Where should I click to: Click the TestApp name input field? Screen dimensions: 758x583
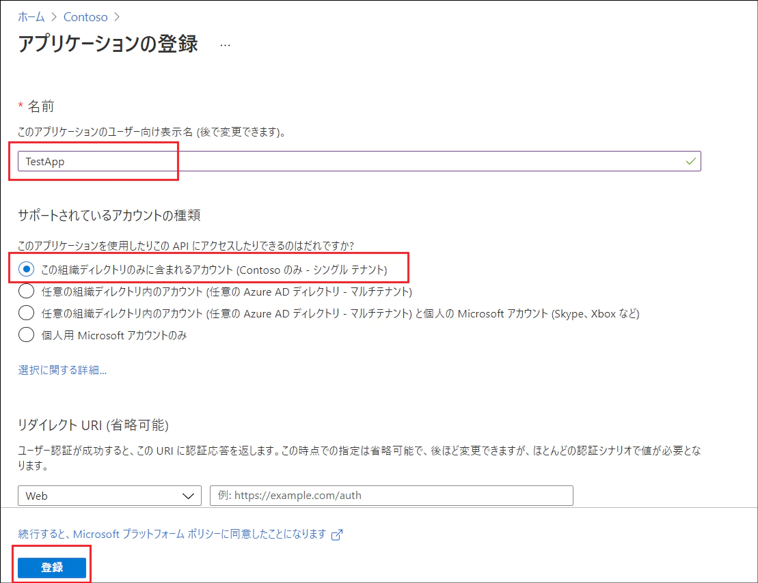(360, 161)
